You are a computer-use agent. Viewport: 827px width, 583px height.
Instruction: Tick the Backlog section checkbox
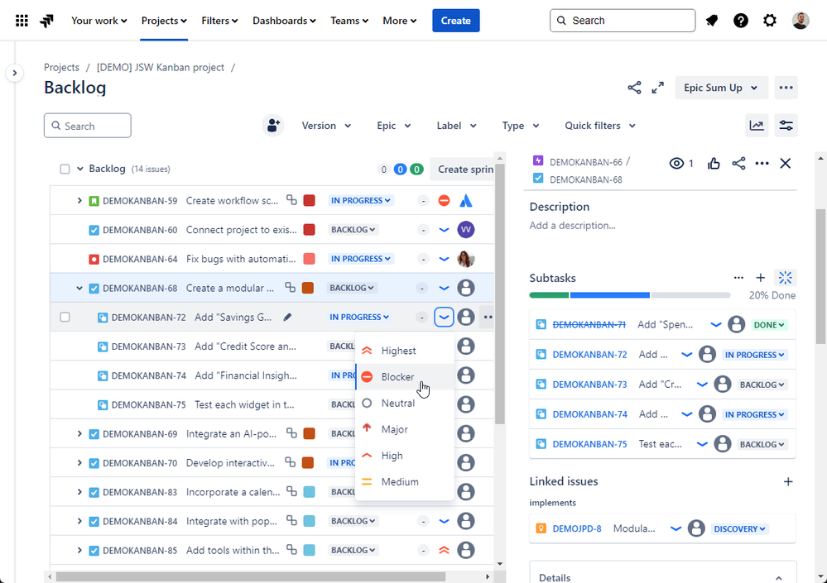65,169
